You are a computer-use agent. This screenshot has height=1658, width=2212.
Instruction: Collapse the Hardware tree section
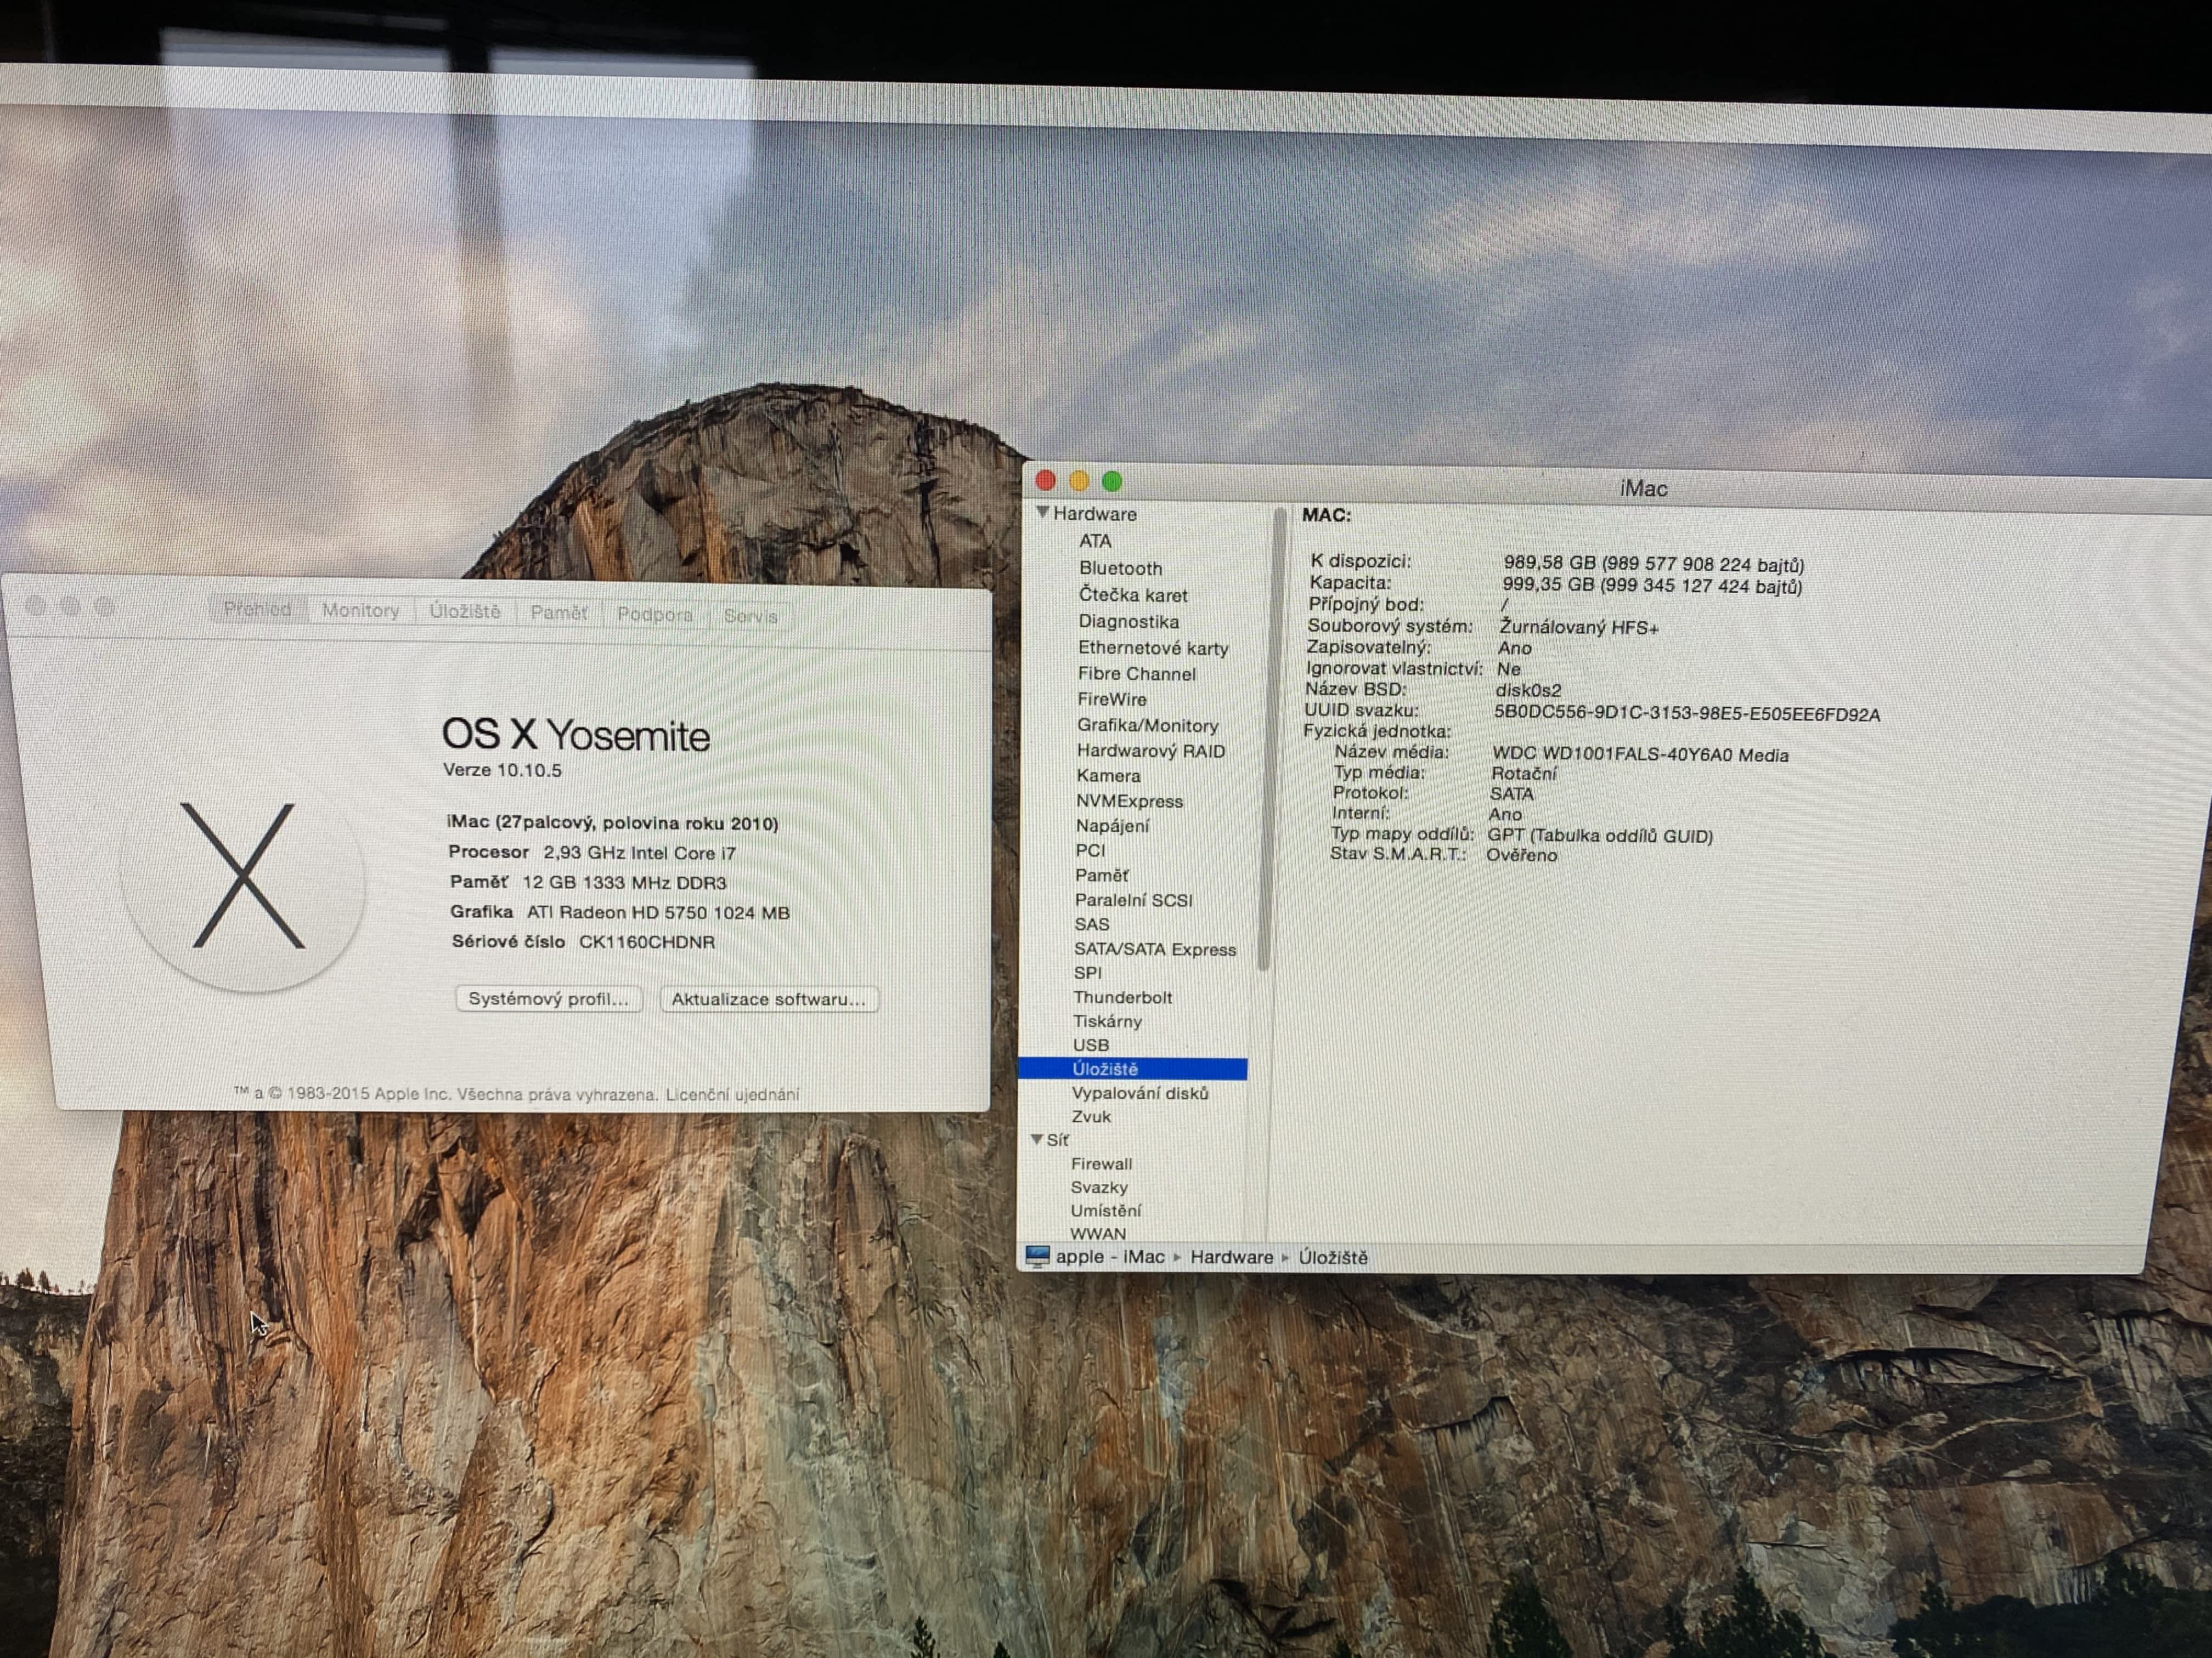[x=1043, y=513]
